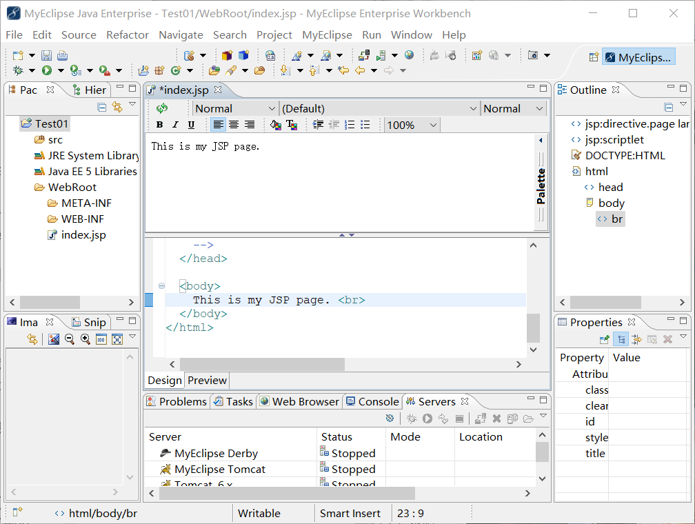695x524 pixels.
Task: Click the Deploy MyEclipse J2EE Project icon in toolbar
Action: [x=364, y=55]
